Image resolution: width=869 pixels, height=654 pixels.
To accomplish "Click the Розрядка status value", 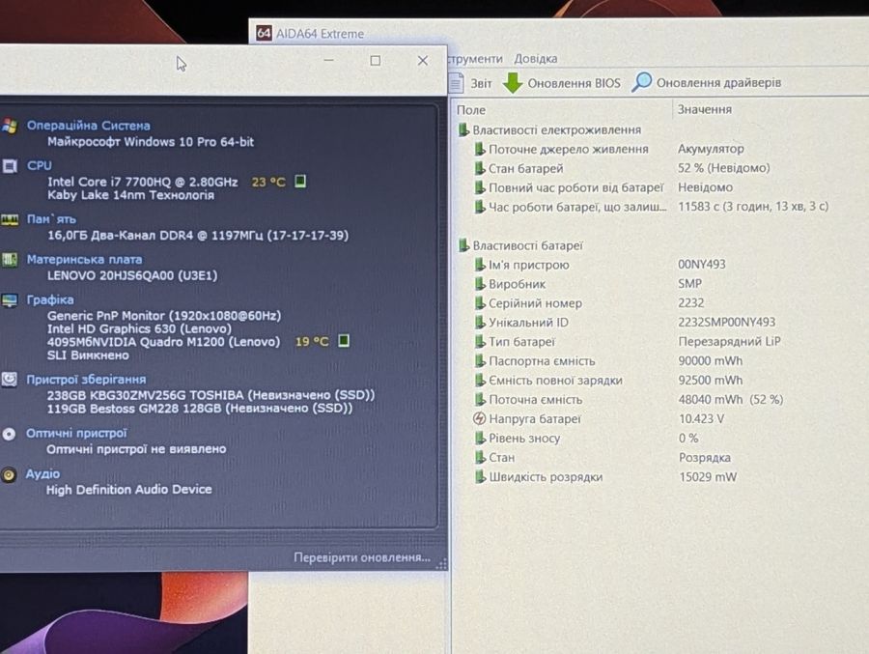I will click(x=705, y=458).
